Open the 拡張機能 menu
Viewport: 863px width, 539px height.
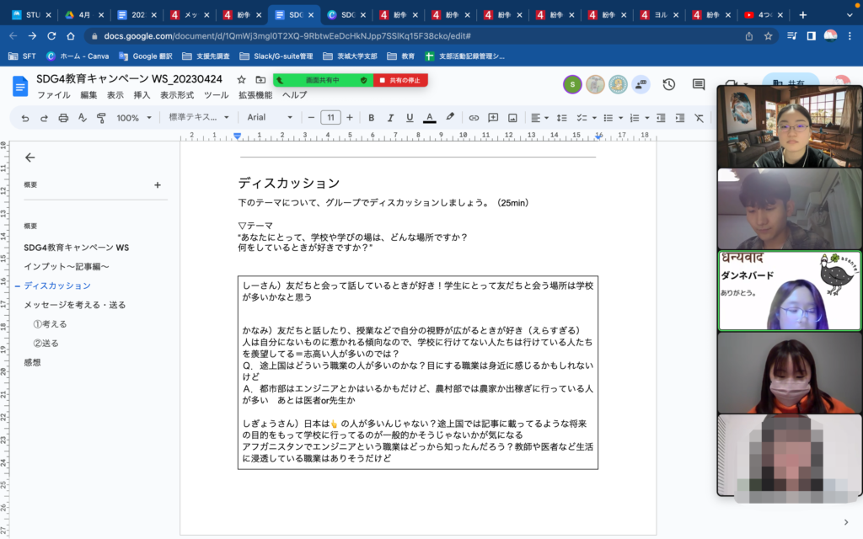click(x=255, y=95)
